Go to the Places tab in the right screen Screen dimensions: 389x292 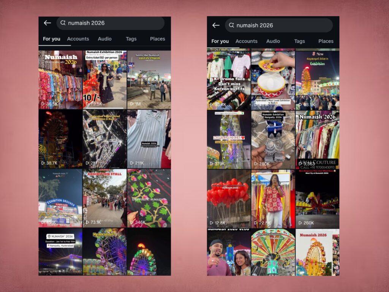[x=326, y=41]
